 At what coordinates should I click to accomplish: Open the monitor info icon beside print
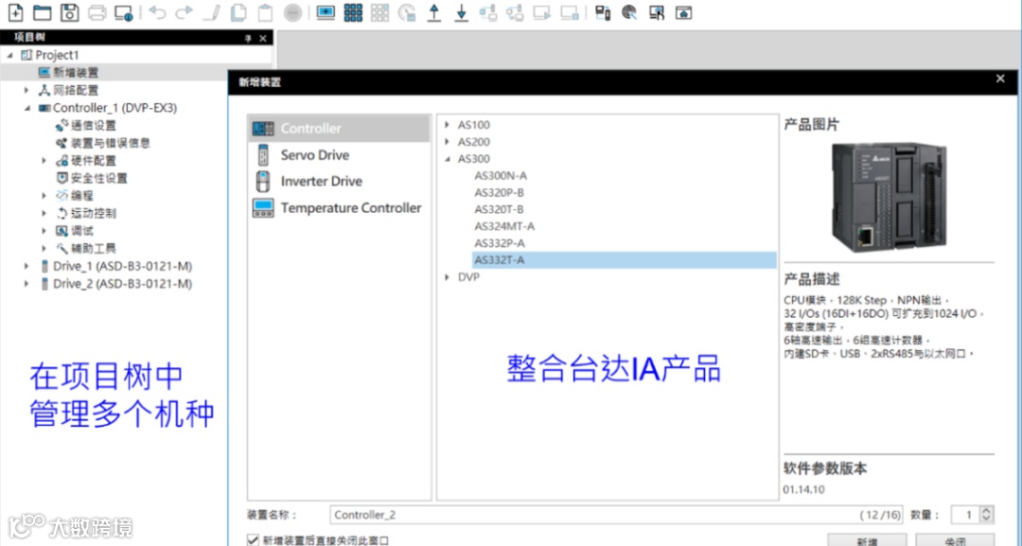coord(124,12)
